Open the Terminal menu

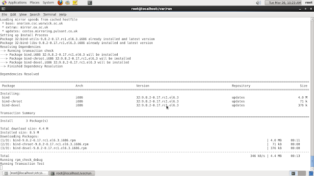[x=50, y=14]
